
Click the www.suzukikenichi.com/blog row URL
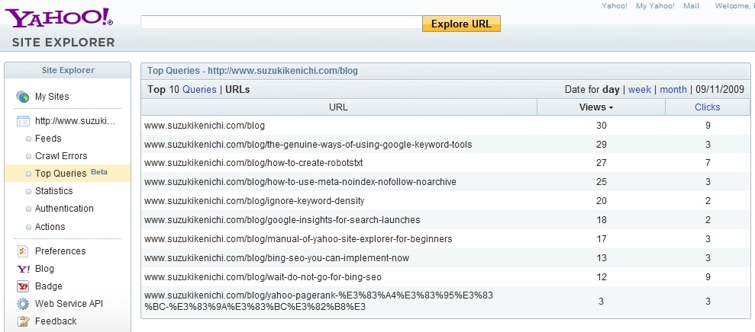(204, 126)
